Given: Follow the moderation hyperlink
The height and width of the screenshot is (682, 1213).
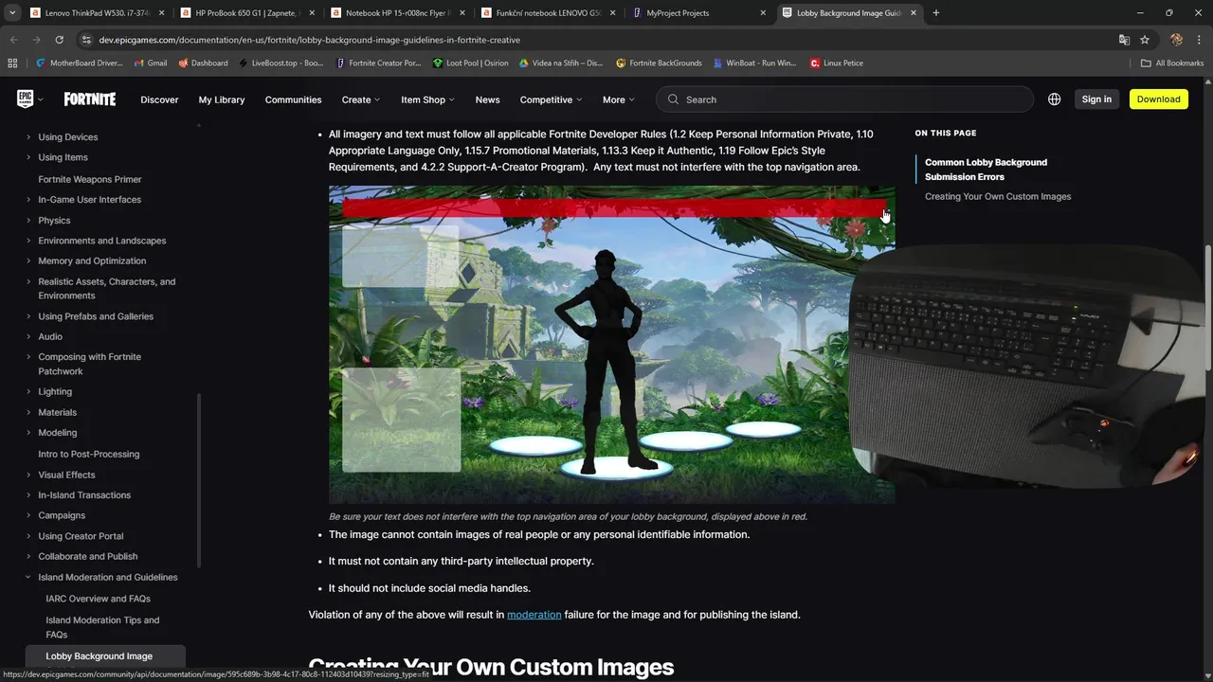Looking at the screenshot, I should 534,615.
